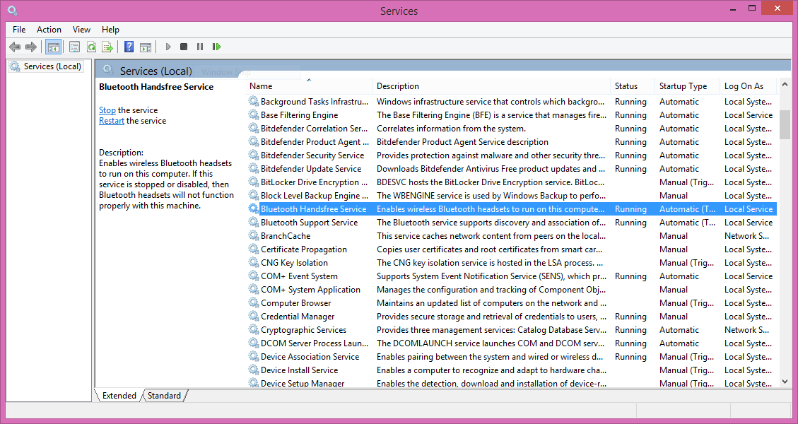Click the Export List toolbar icon
798x424 pixels.
pyautogui.click(x=107, y=47)
